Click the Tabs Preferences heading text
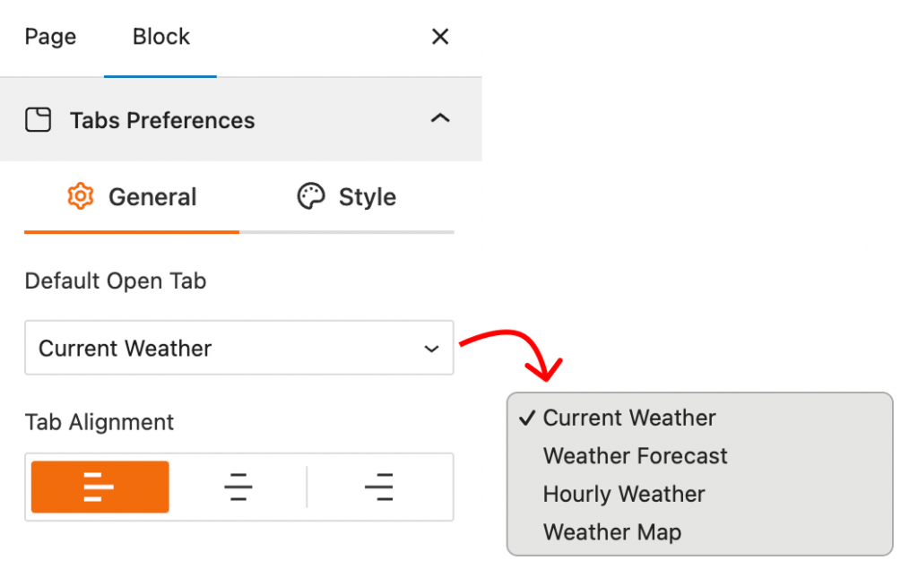The height and width of the screenshot is (578, 918). [x=162, y=120]
